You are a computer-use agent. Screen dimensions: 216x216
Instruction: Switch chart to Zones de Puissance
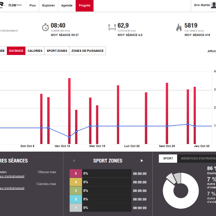click(x=87, y=51)
